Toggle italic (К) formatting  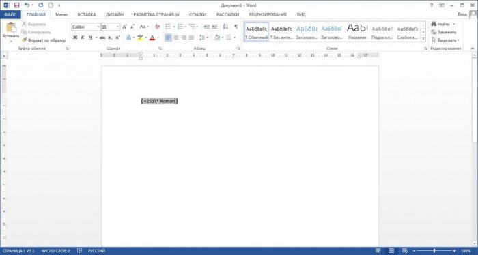tap(83, 37)
